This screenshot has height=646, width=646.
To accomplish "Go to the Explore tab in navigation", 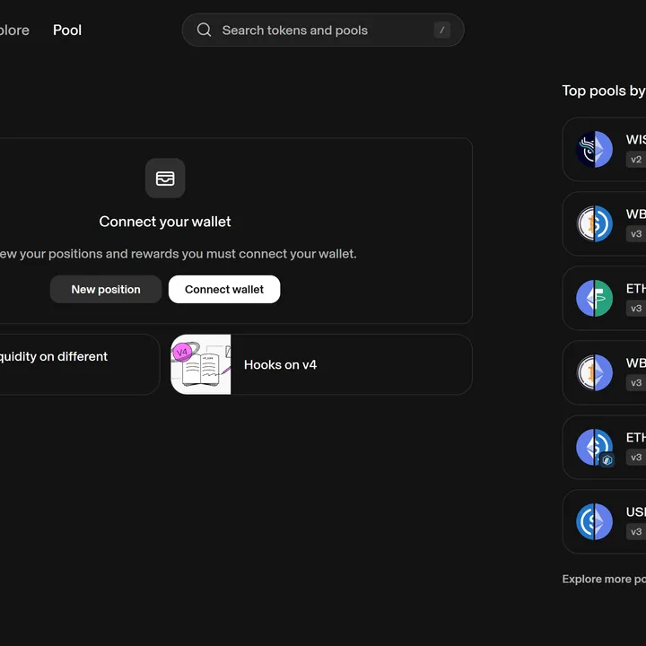I will [13, 30].
